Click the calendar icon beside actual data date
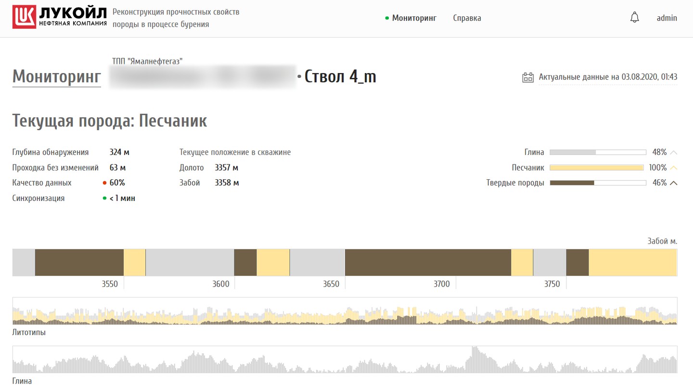 [528, 77]
